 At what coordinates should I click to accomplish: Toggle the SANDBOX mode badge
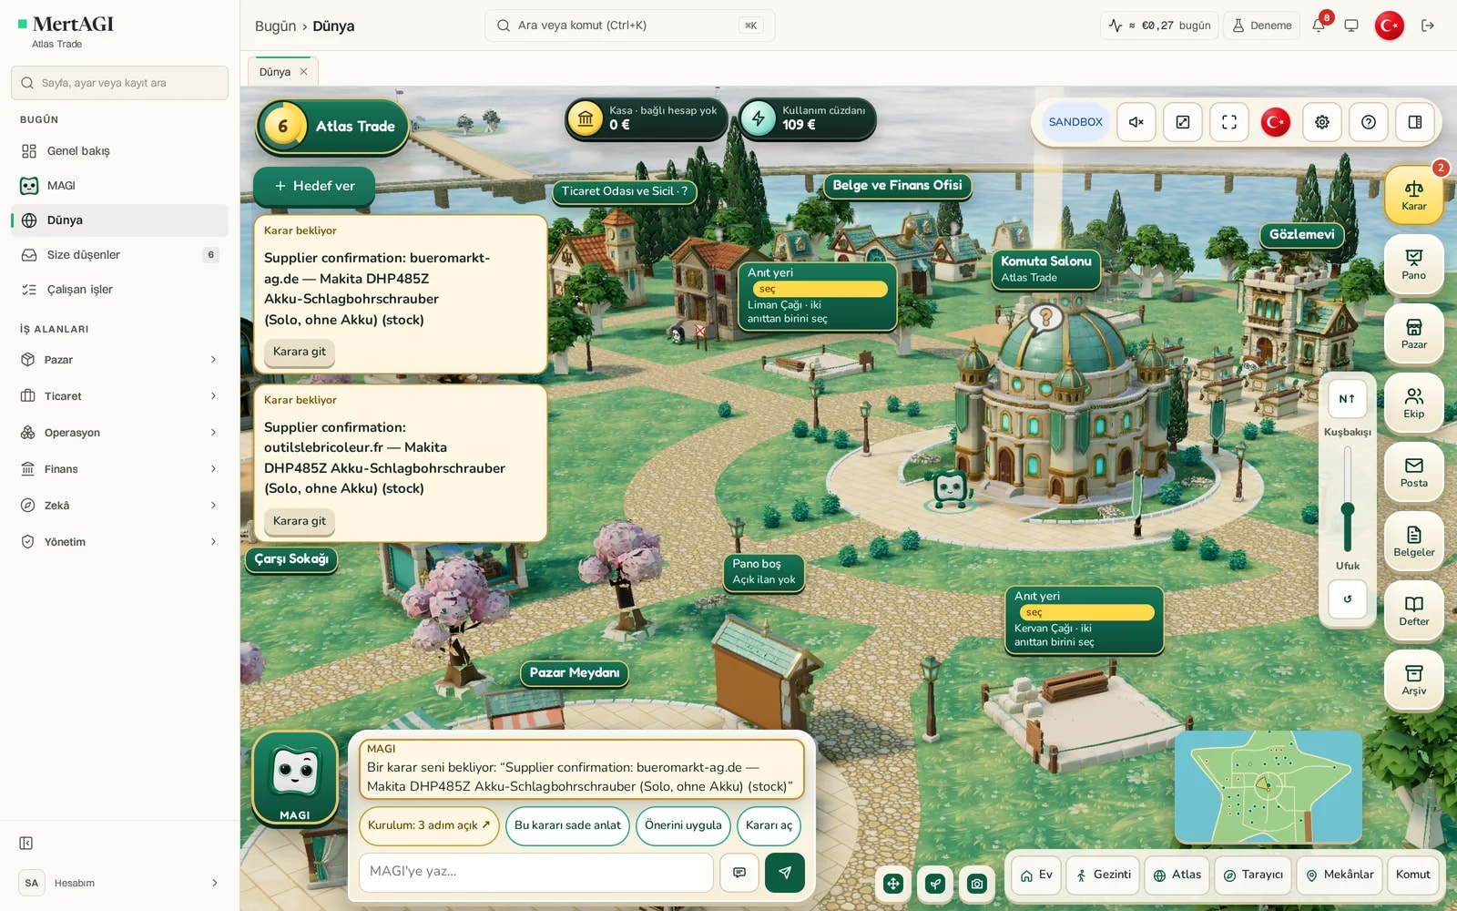click(x=1075, y=122)
